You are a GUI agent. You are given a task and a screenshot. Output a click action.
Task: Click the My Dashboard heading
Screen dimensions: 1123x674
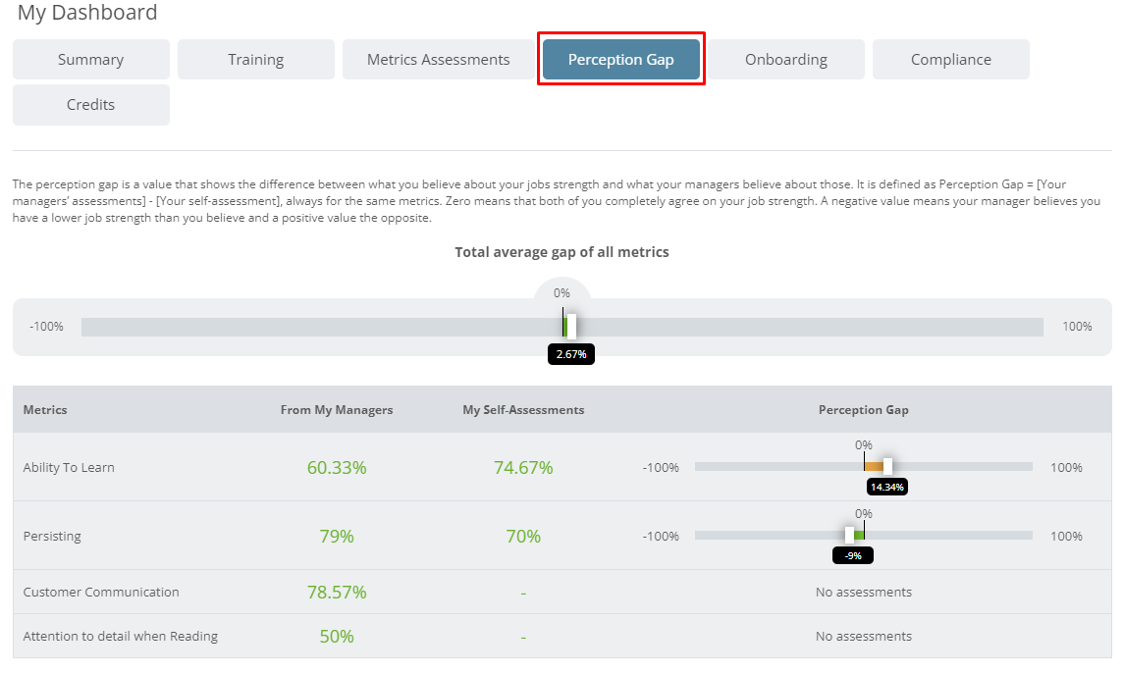(x=87, y=12)
